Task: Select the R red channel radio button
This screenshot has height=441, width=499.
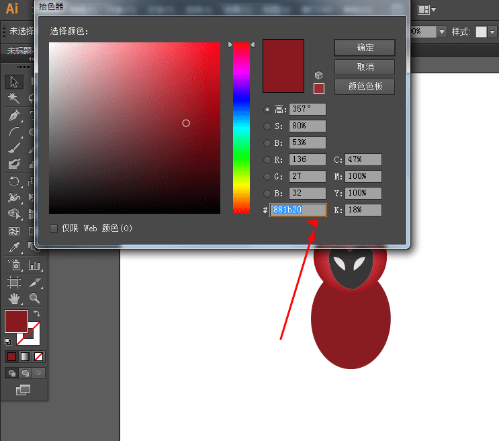Action: point(268,160)
